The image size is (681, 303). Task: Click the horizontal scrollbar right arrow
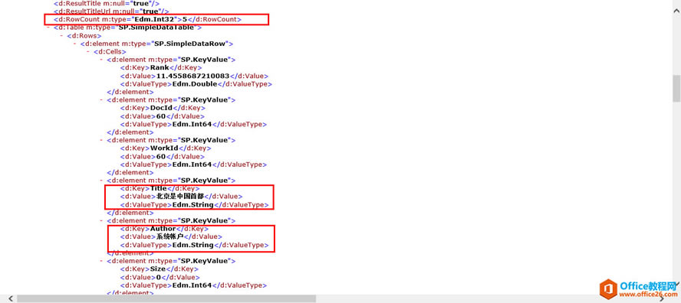(662, 298)
